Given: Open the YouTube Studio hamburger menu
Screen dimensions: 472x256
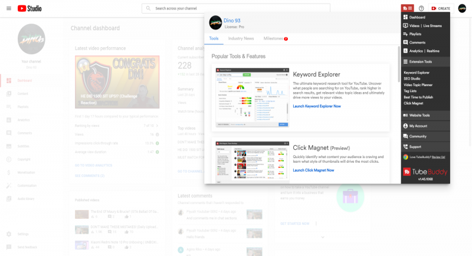Looking at the screenshot, I should pyautogui.click(x=8, y=8).
